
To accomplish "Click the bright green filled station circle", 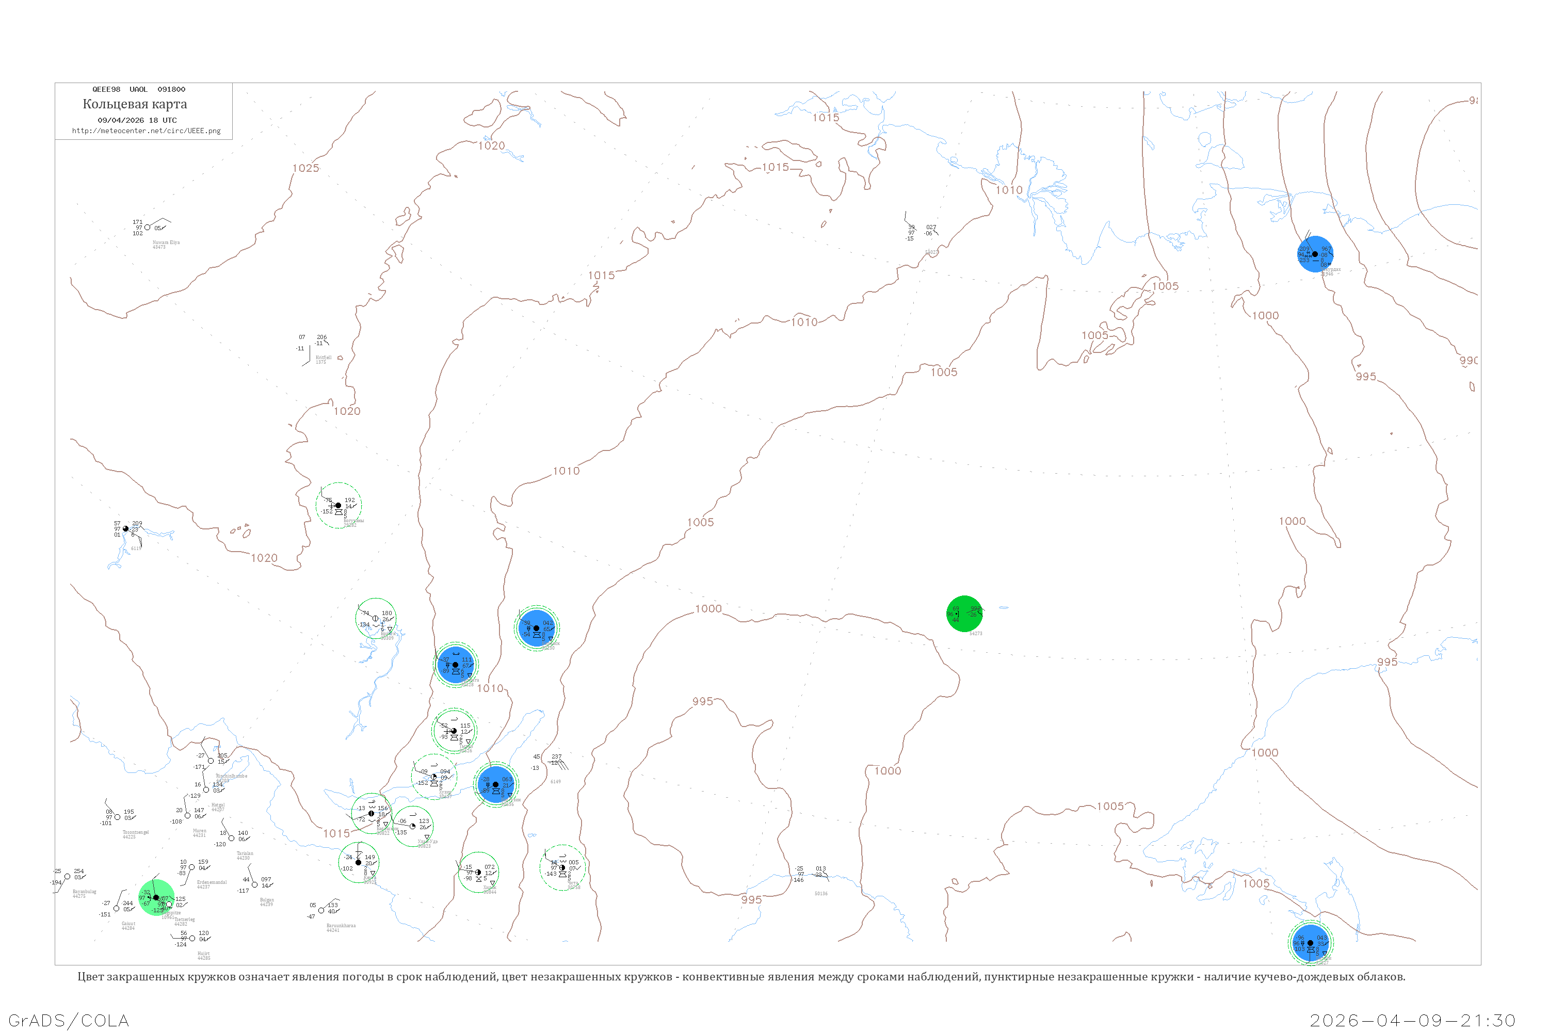I will 964,614.
